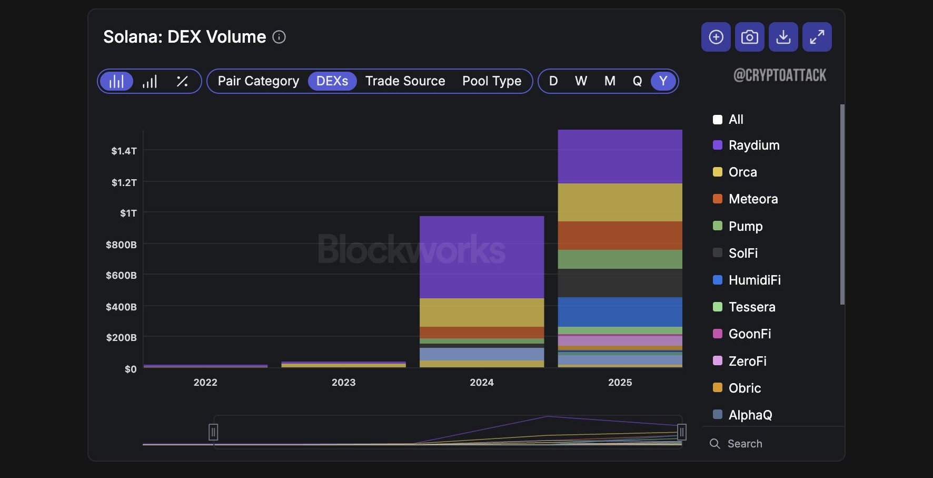This screenshot has width=933, height=478.
Task: Set timeframe to M (monthly)
Action: [x=610, y=81]
